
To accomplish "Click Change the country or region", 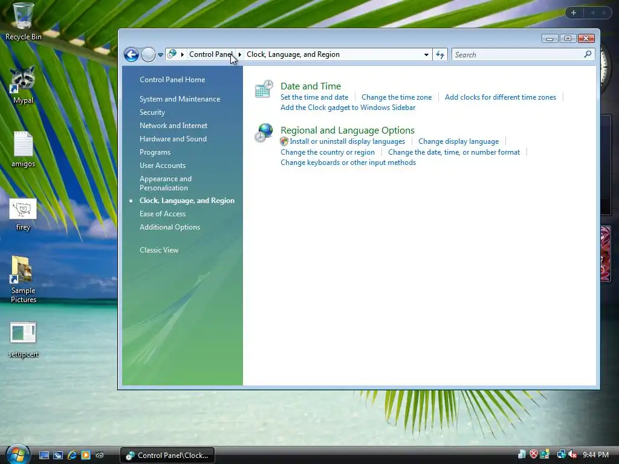I will [327, 152].
